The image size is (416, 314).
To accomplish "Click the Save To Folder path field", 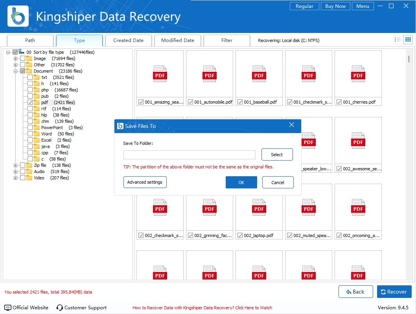I will pyautogui.click(x=190, y=155).
